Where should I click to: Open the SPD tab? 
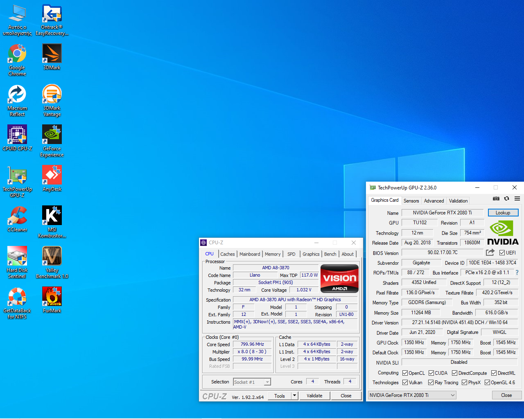click(291, 254)
